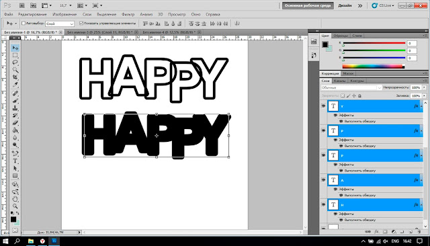
Task: Launch Mini Bridge from the application bar
Action: click(x=33, y=5)
